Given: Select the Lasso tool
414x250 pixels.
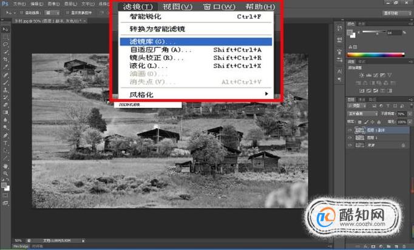Looking at the screenshot, I should tap(5, 45).
